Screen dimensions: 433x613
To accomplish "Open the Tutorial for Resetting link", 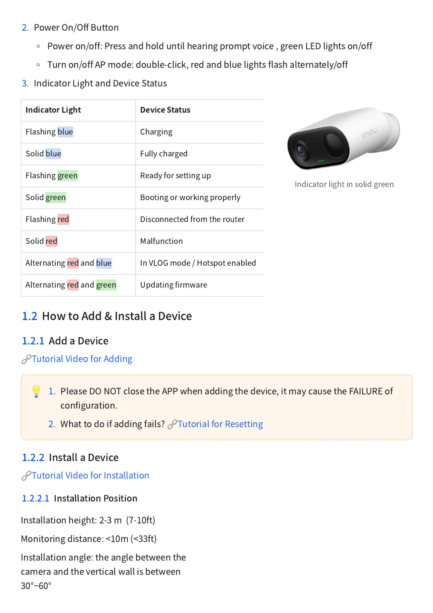I will [x=220, y=424].
